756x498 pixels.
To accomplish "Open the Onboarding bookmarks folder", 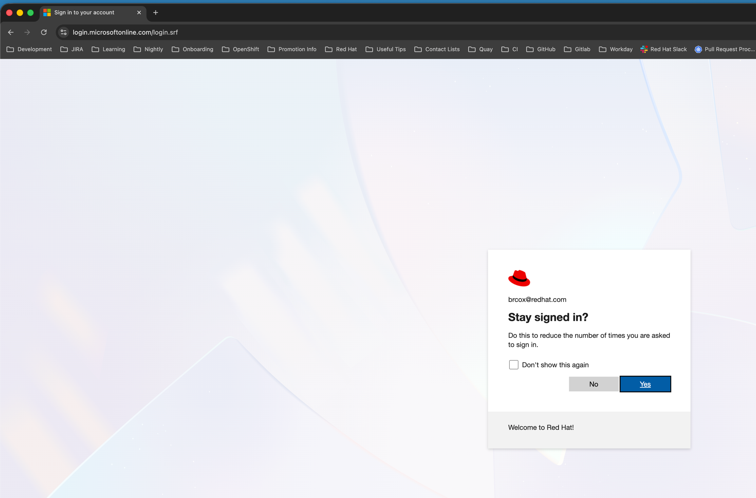I will (x=192, y=49).
